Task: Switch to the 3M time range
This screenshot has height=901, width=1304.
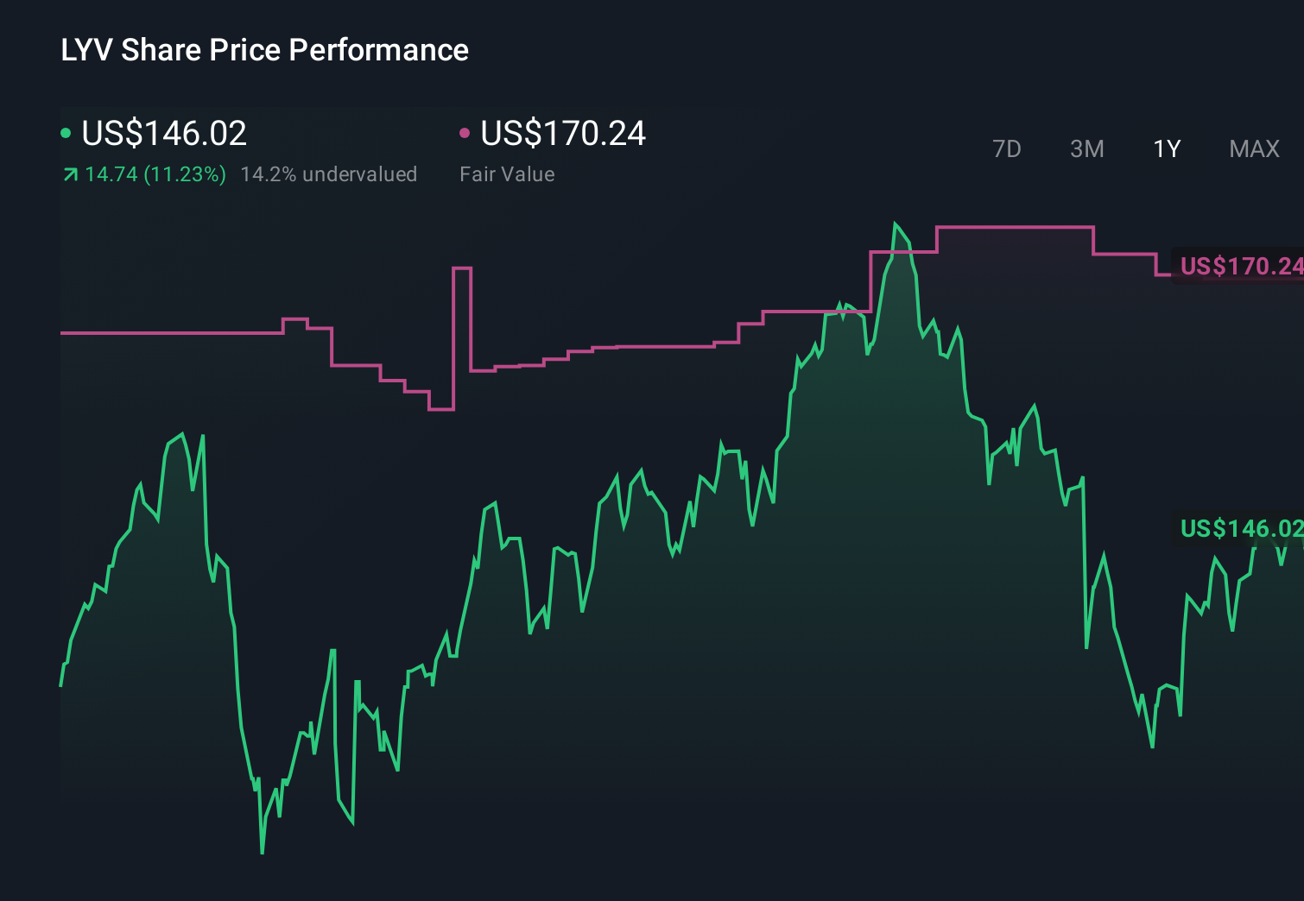Action: pyautogui.click(x=1086, y=148)
